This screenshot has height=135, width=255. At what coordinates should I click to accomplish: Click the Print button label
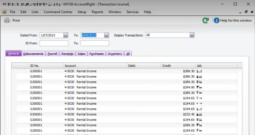(x=16, y=21)
